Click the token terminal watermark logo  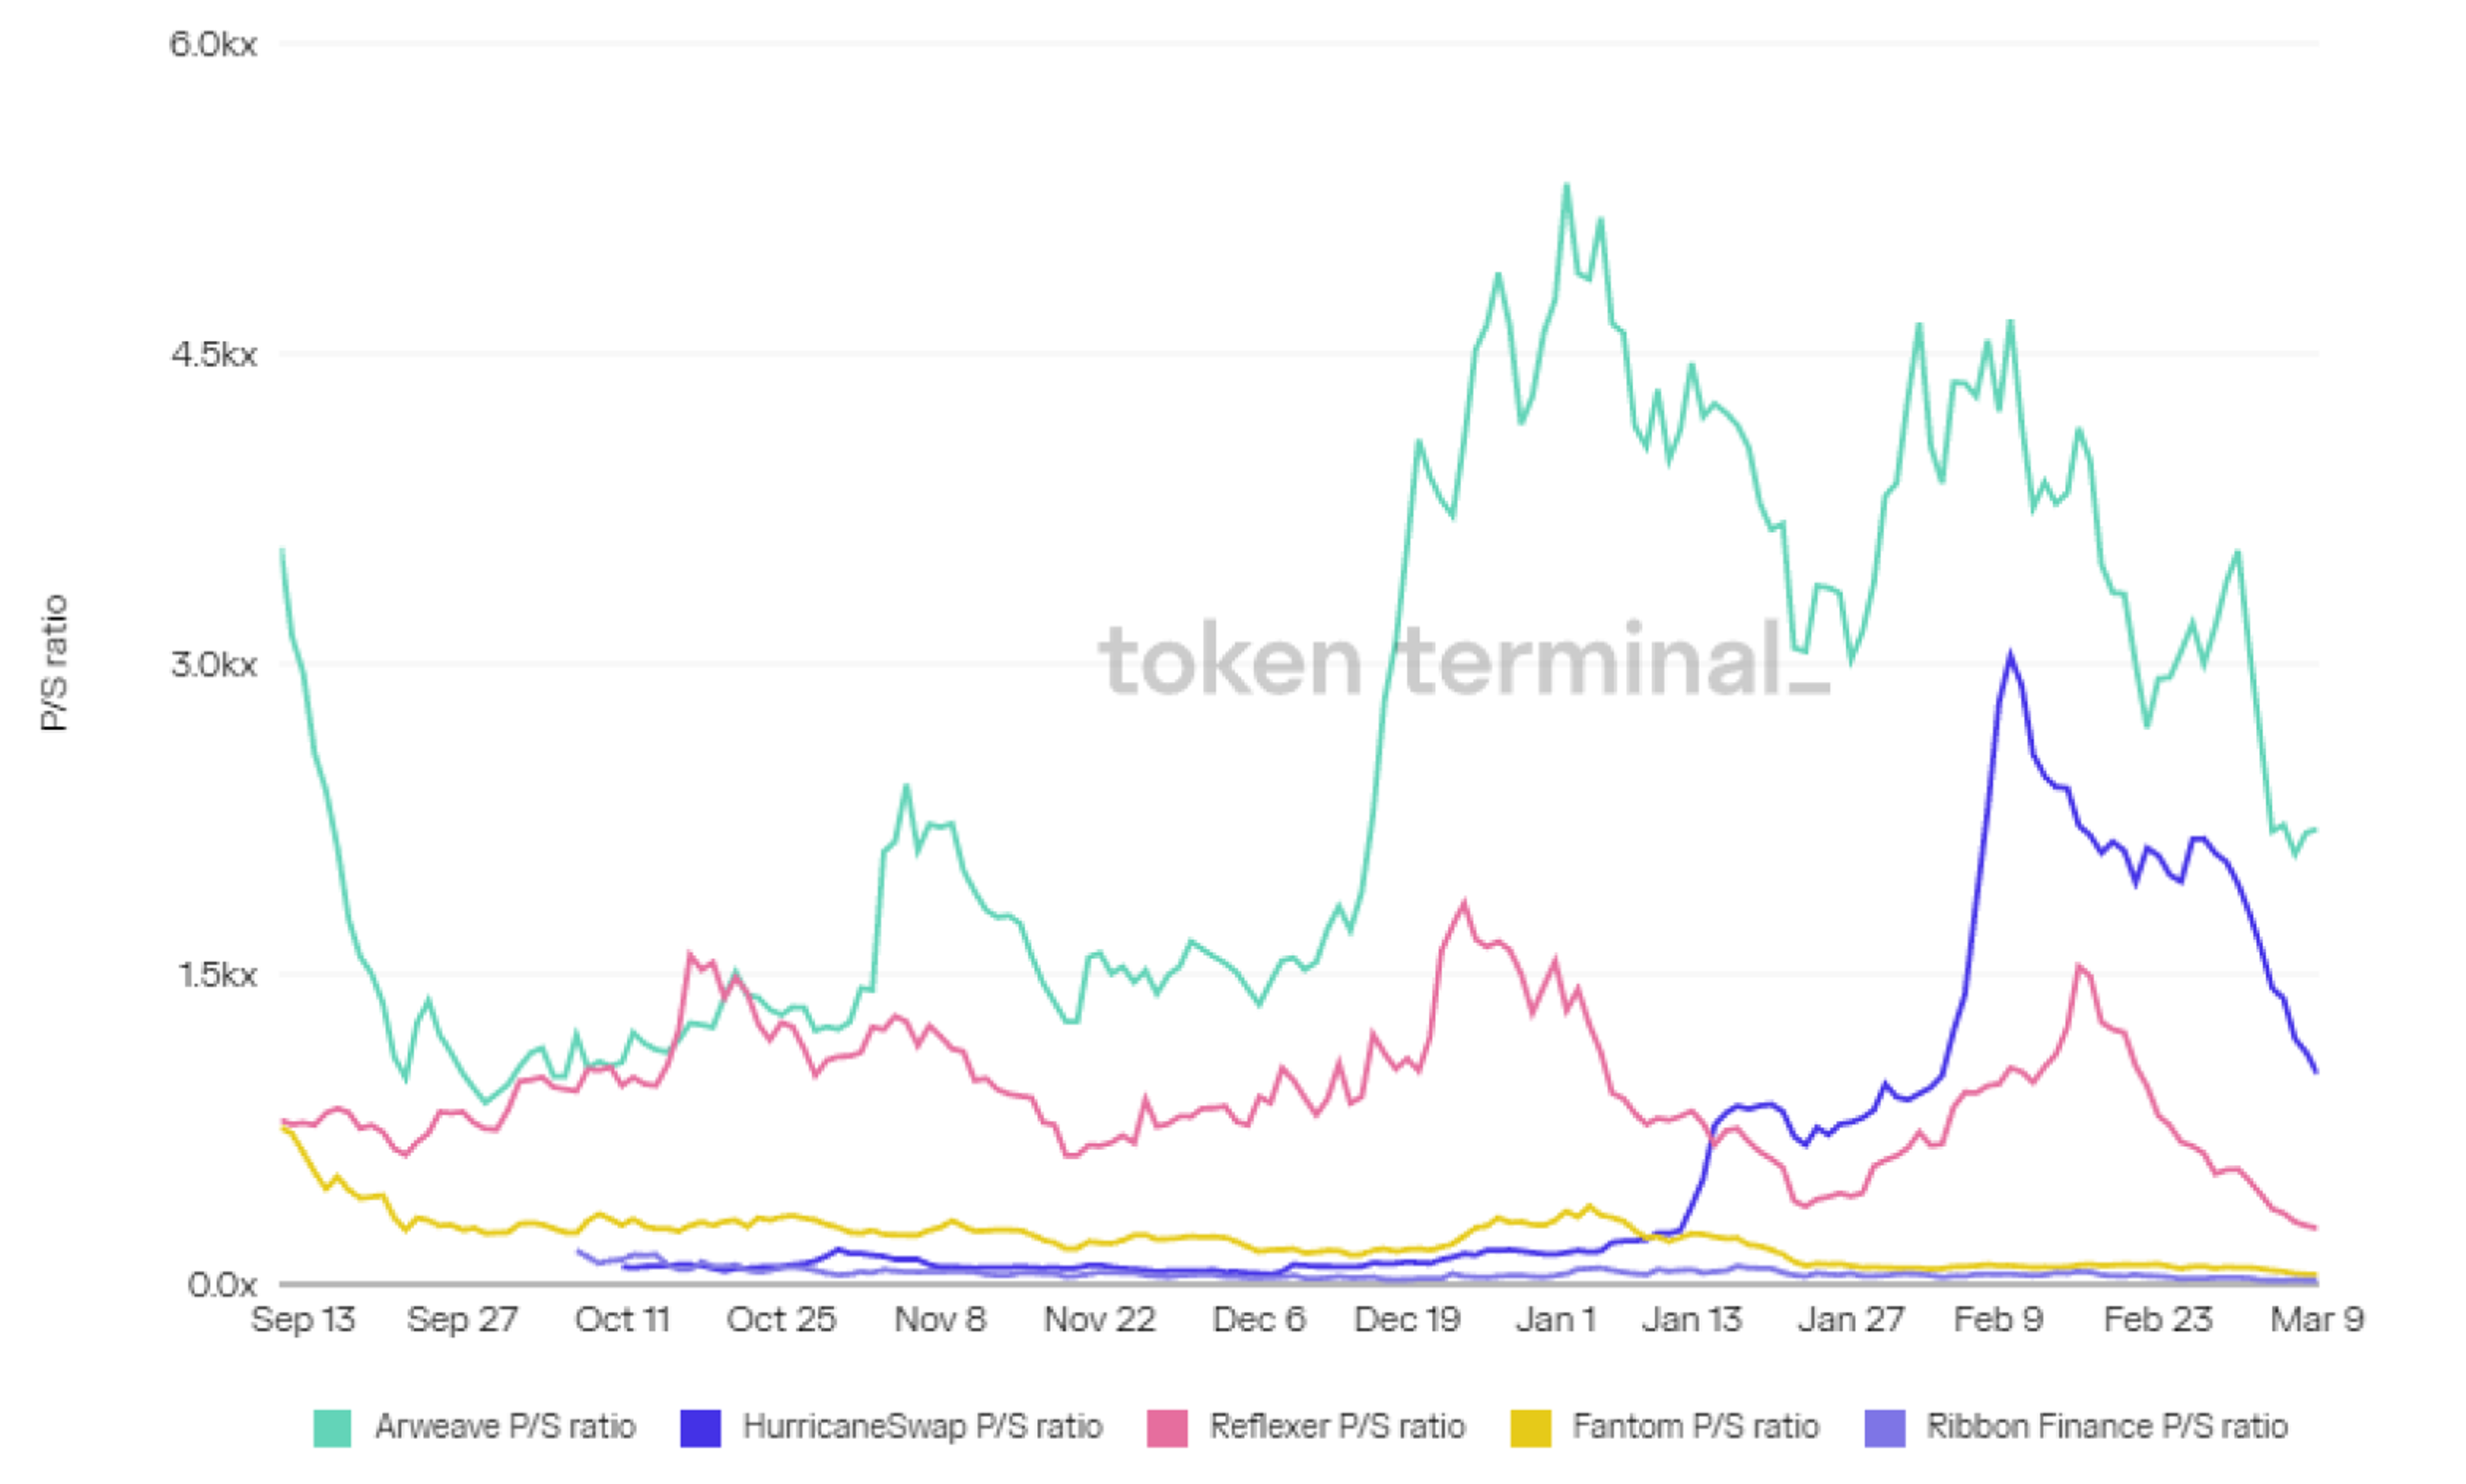click(x=1464, y=660)
